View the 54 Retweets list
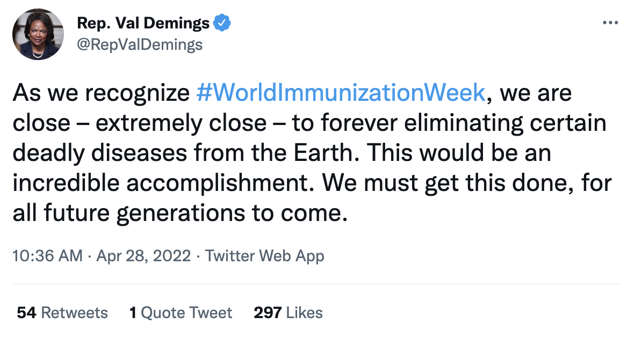 [62, 313]
